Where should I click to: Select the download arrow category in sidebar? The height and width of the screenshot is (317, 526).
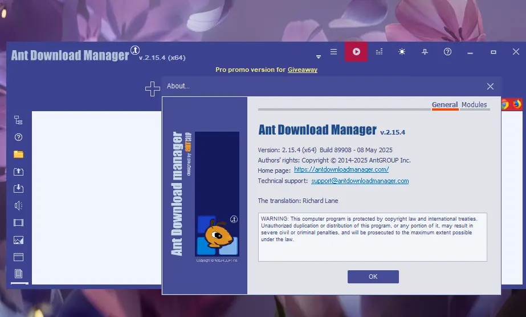pos(18,189)
